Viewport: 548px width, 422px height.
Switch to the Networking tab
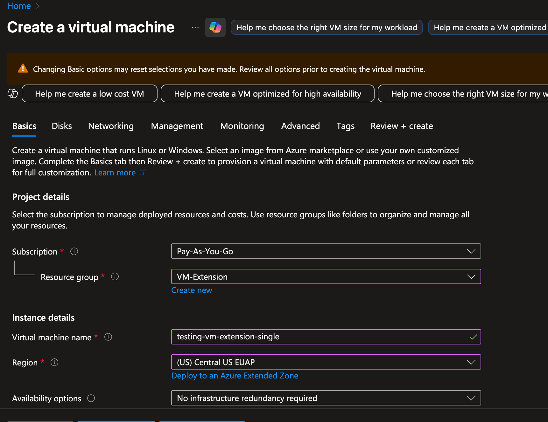(111, 126)
